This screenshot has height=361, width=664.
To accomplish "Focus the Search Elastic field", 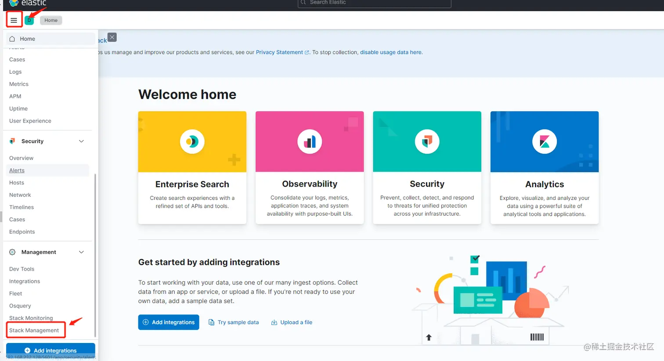I will 375,3.
